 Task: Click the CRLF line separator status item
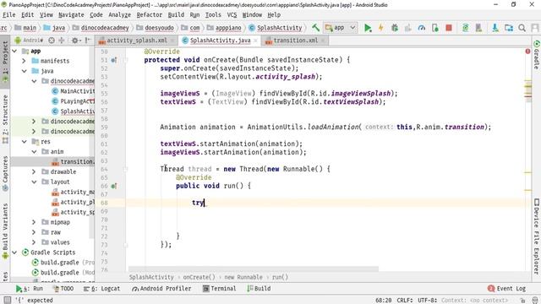pyautogui.click(x=405, y=301)
